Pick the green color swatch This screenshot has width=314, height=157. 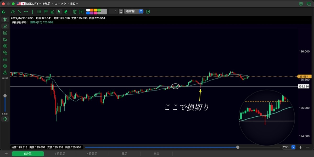click(99, 10)
